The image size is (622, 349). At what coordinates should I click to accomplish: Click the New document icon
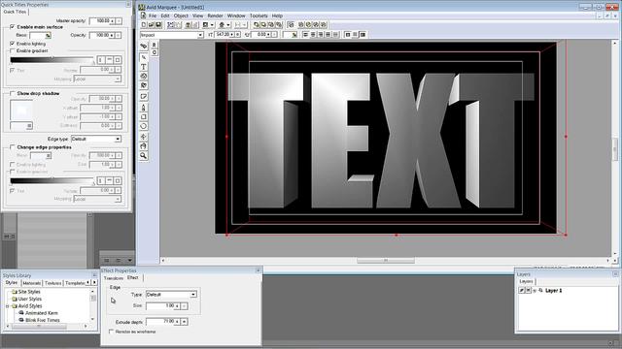144,25
